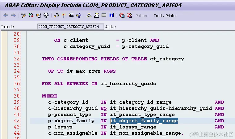Click p~category_guid on line 30
235x139 pixels.
(145, 46)
